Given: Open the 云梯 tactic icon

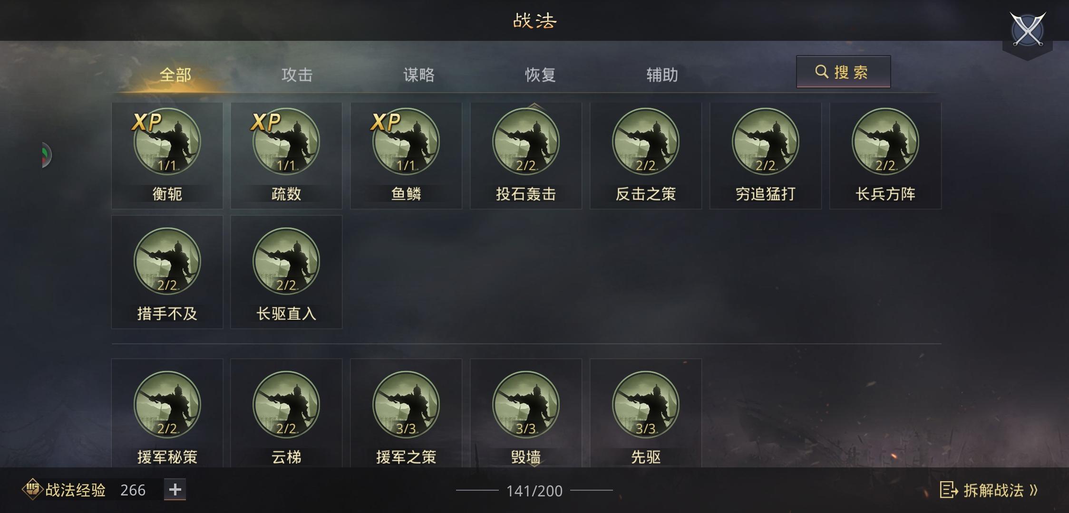Looking at the screenshot, I should click(x=286, y=405).
